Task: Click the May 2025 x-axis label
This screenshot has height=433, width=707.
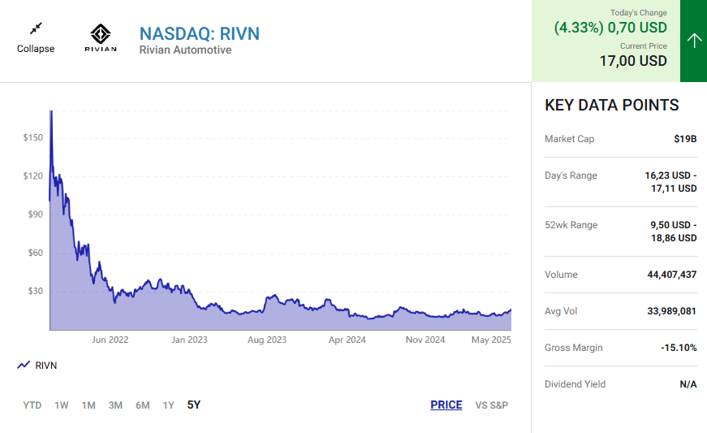Action: pyautogui.click(x=491, y=340)
